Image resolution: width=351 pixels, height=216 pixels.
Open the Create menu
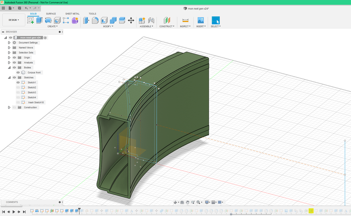[x=52, y=26]
